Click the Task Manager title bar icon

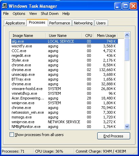tap(5, 6)
